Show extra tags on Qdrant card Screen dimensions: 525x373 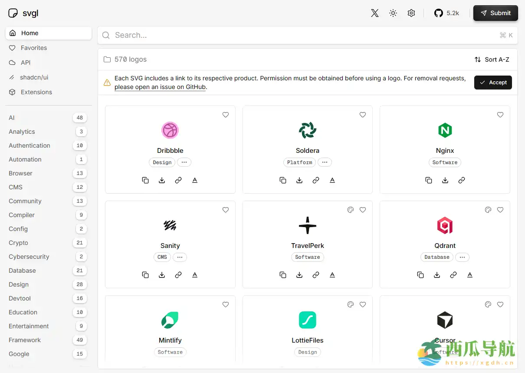462,257
